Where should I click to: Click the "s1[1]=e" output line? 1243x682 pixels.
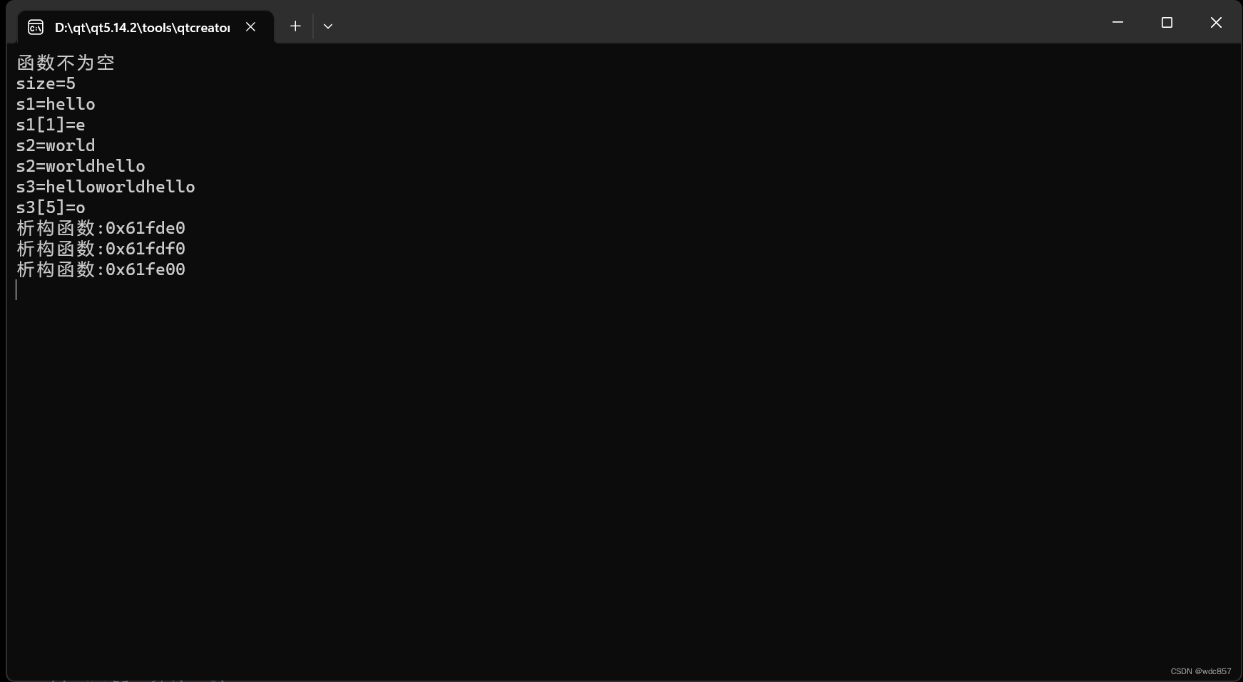click(51, 125)
